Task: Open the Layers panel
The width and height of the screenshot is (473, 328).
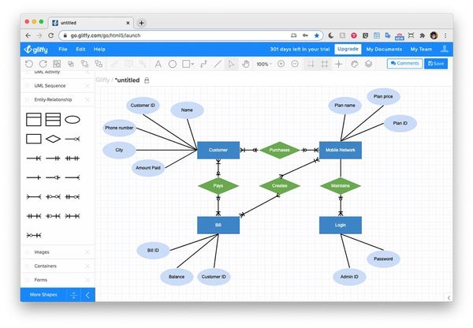Action: tap(368, 64)
